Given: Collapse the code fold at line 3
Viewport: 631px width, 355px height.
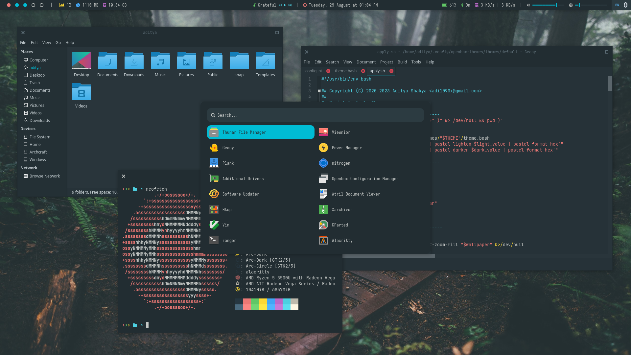Looking at the screenshot, I should tap(319, 91).
